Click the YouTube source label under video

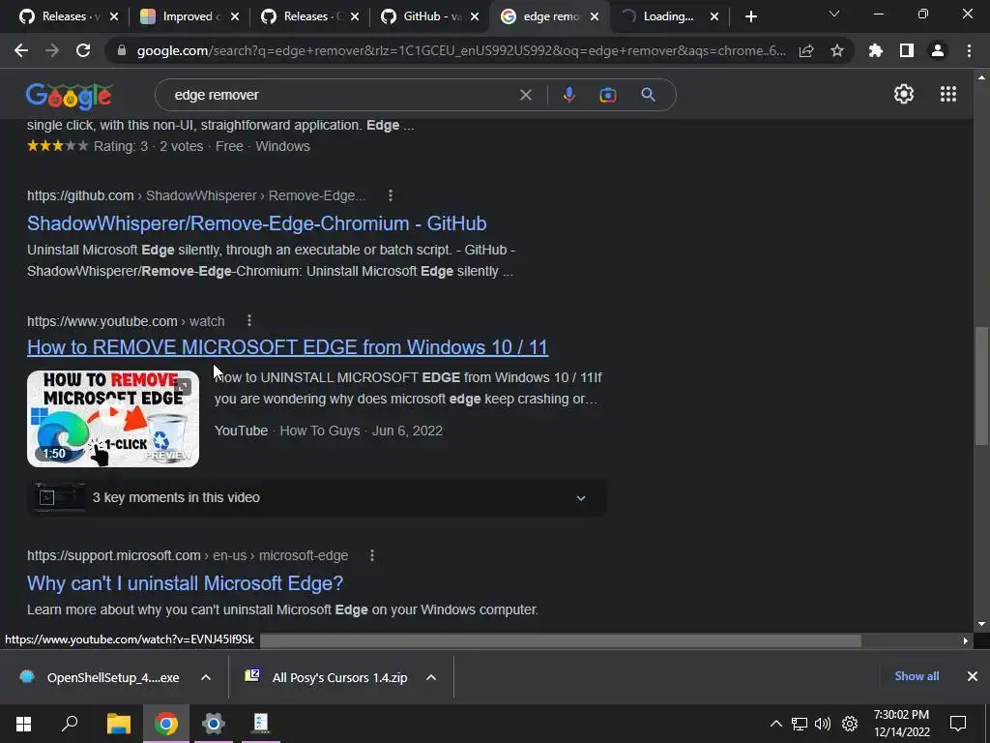pyautogui.click(x=241, y=431)
